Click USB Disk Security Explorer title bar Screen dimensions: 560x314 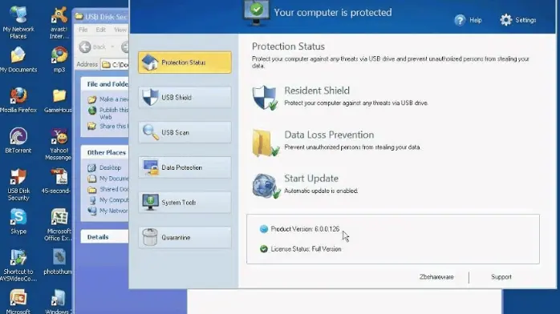point(101,16)
